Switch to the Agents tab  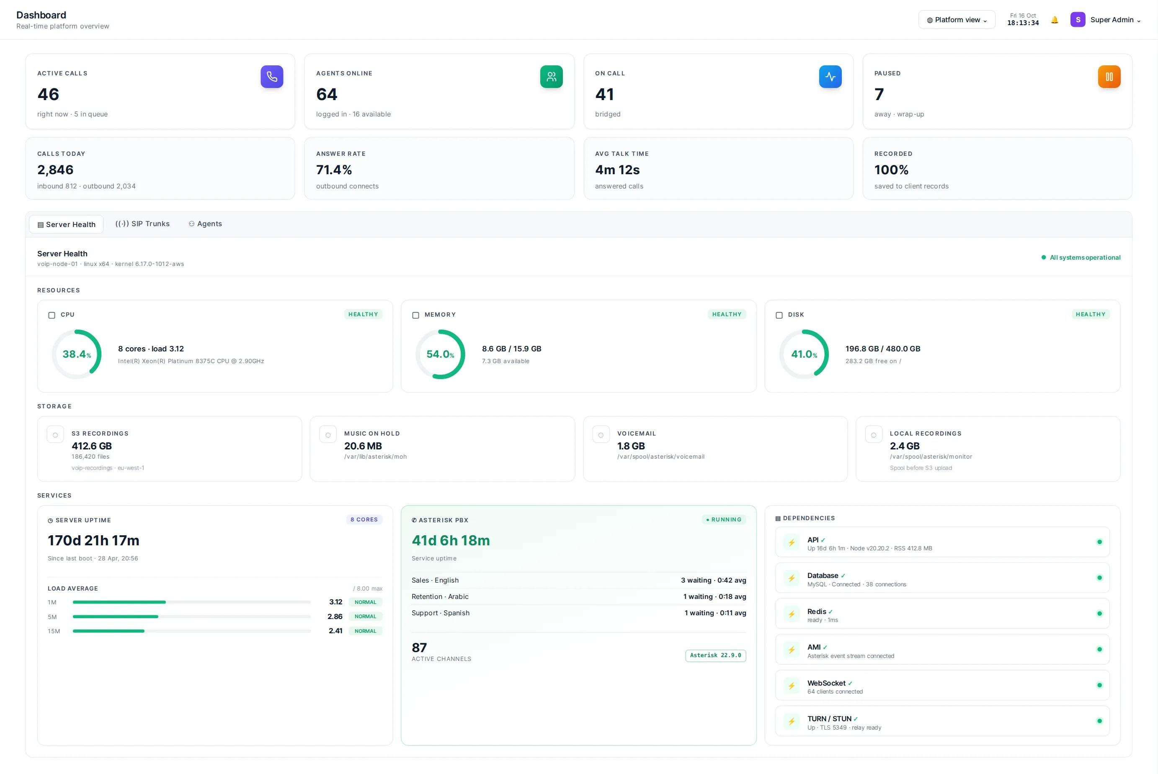pos(205,224)
